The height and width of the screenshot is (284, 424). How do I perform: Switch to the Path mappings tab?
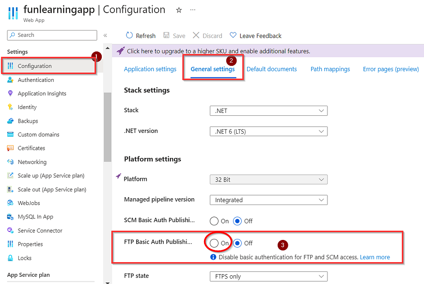330,69
